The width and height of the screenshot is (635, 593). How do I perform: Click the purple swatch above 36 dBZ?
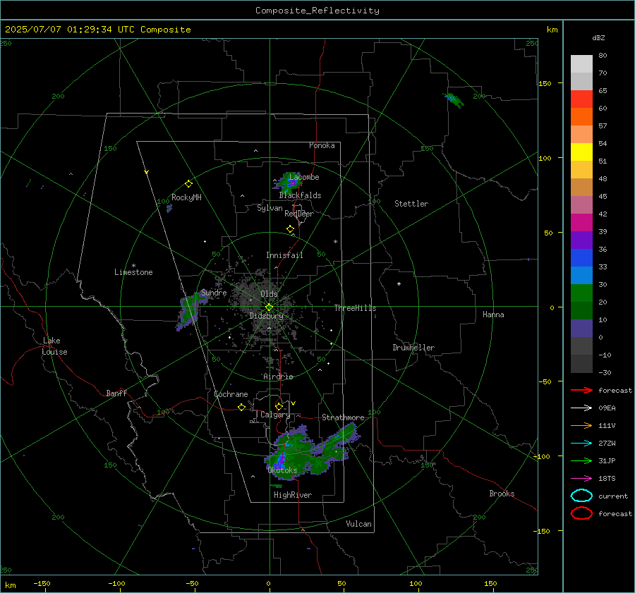click(x=581, y=240)
